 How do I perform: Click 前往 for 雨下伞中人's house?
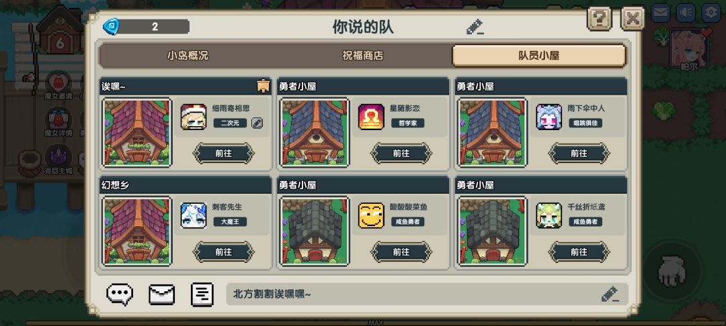[579, 154]
